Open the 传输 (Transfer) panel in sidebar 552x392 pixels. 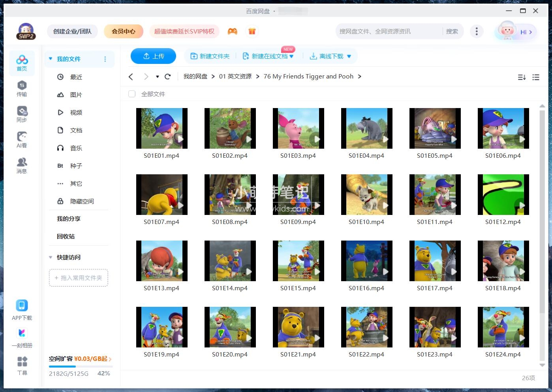[x=22, y=89]
